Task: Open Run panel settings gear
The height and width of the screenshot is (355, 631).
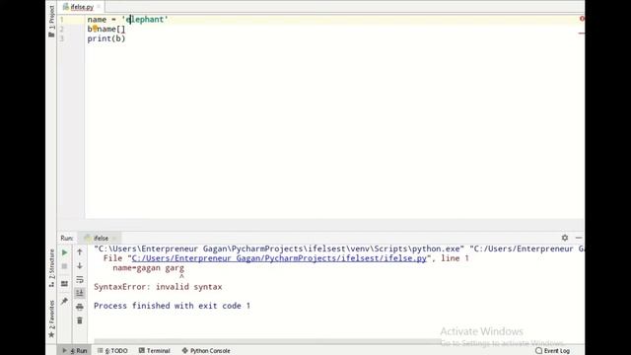Action: [565, 238]
